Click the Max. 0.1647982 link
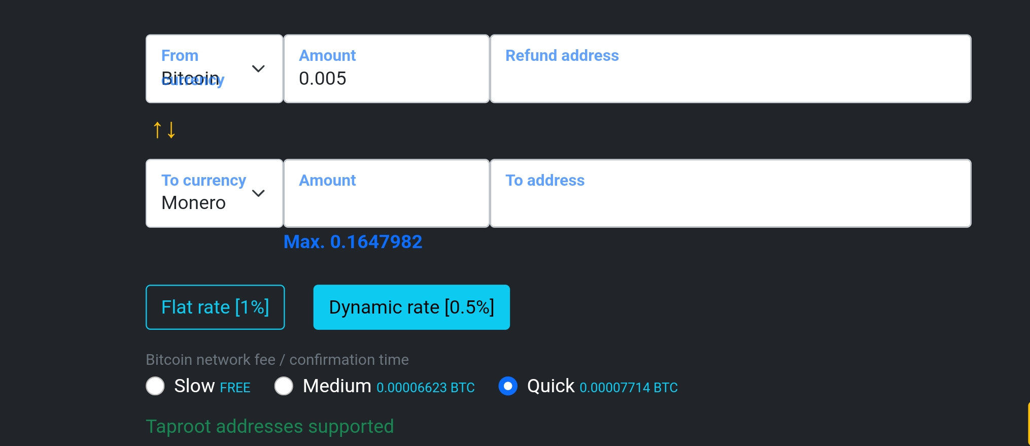The width and height of the screenshot is (1030, 446). click(353, 242)
